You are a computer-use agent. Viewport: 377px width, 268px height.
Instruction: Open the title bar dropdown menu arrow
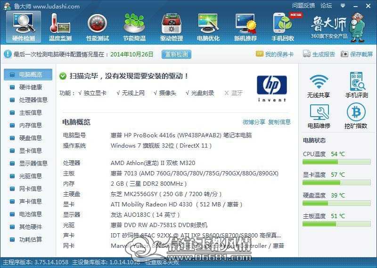point(343,6)
